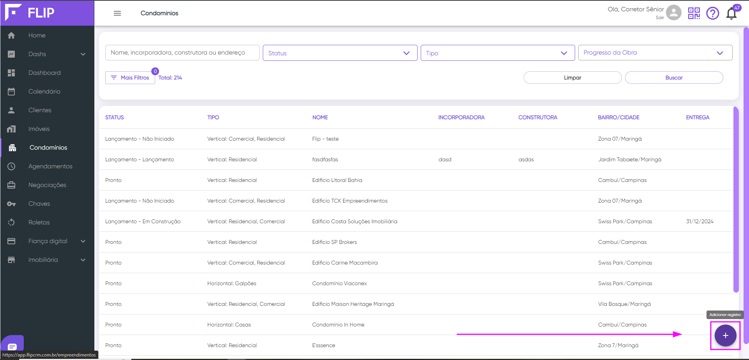The image size is (749, 360).
Task: Open the user avatar profile icon
Action: coord(674,12)
